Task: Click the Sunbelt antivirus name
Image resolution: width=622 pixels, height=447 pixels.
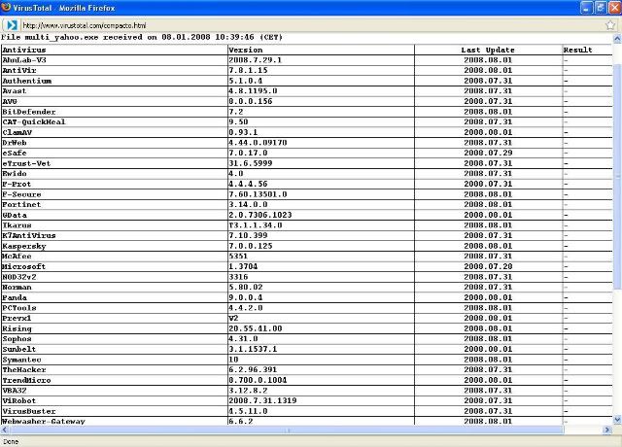Action: [19, 349]
